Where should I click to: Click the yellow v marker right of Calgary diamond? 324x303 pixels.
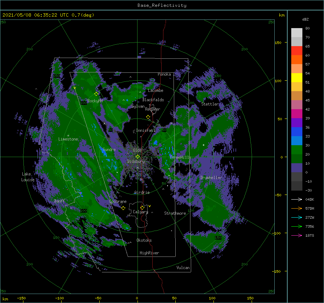click(x=149, y=206)
